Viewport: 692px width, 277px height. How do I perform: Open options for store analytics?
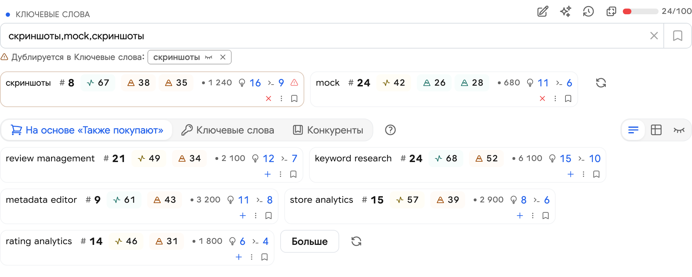coord(533,216)
